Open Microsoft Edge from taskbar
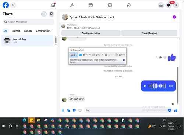184x135 pixels. click(x=25, y=120)
